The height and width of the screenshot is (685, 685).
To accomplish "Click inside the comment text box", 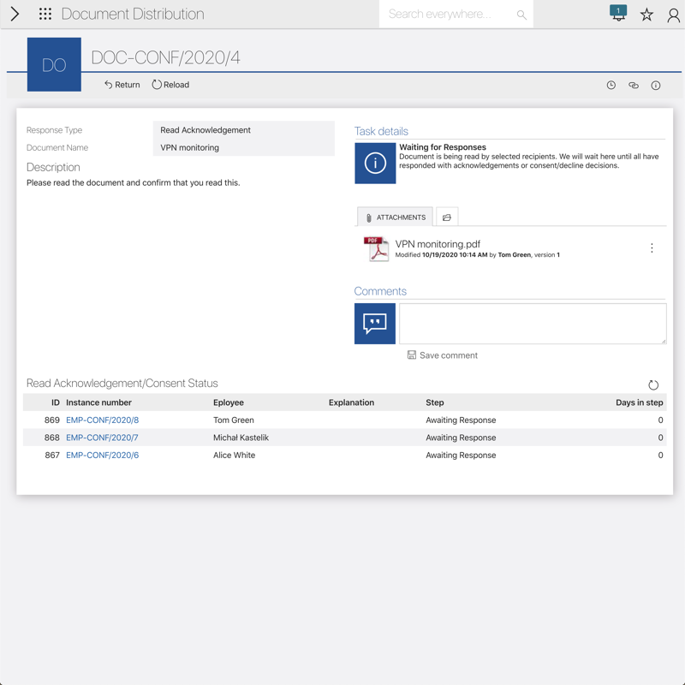I will coord(532,324).
